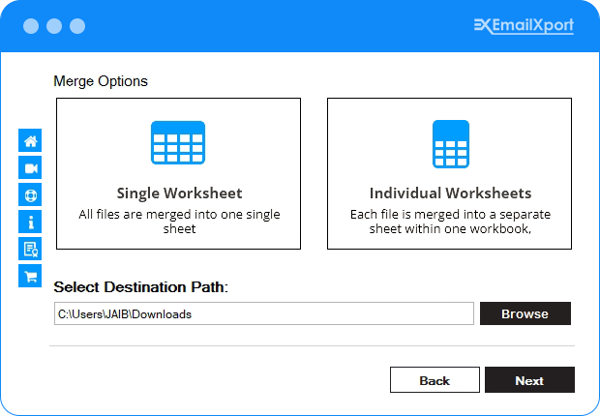Click the first title bar circle

point(31,26)
